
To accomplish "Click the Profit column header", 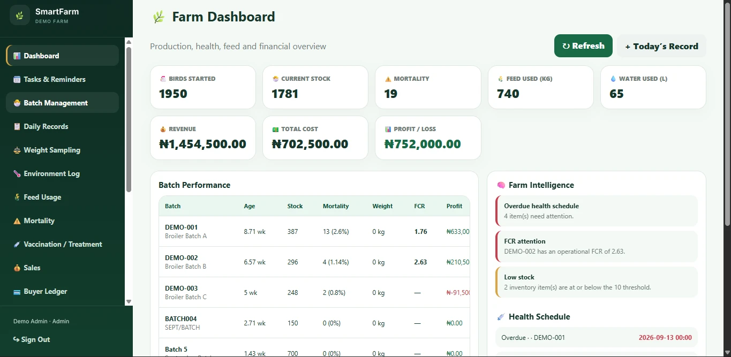I will [x=454, y=206].
